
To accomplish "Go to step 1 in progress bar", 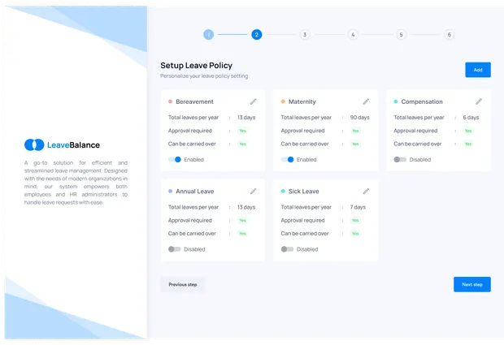I will [209, 35].
